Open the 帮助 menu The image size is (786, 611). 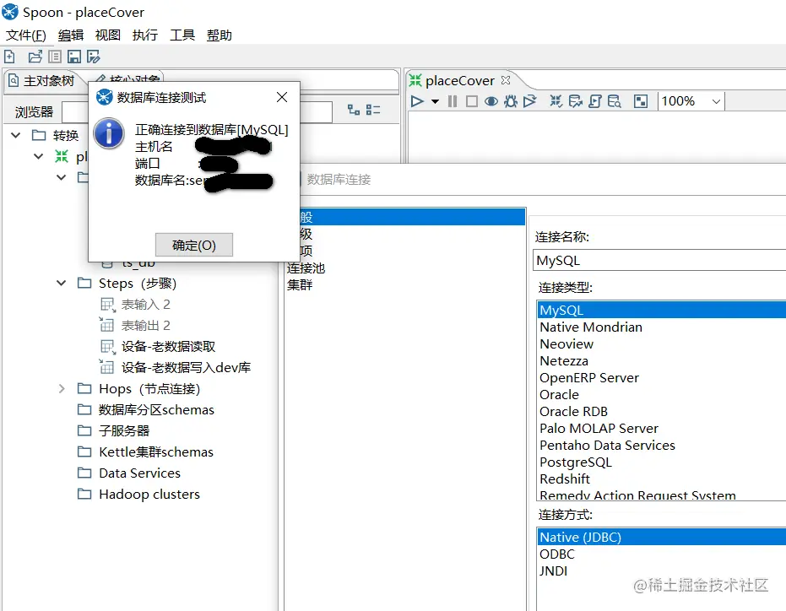pos(219,35)
